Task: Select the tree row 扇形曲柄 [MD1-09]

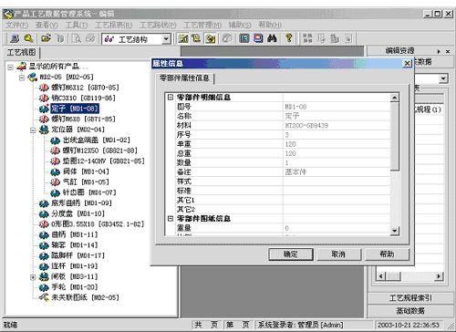Action: pos(81,203)
